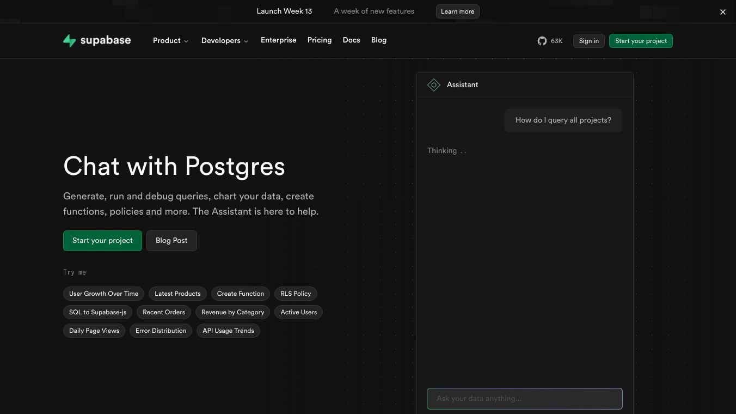Click the Assistant panel title
736x414 pixels.
click(x=463, y=85)
